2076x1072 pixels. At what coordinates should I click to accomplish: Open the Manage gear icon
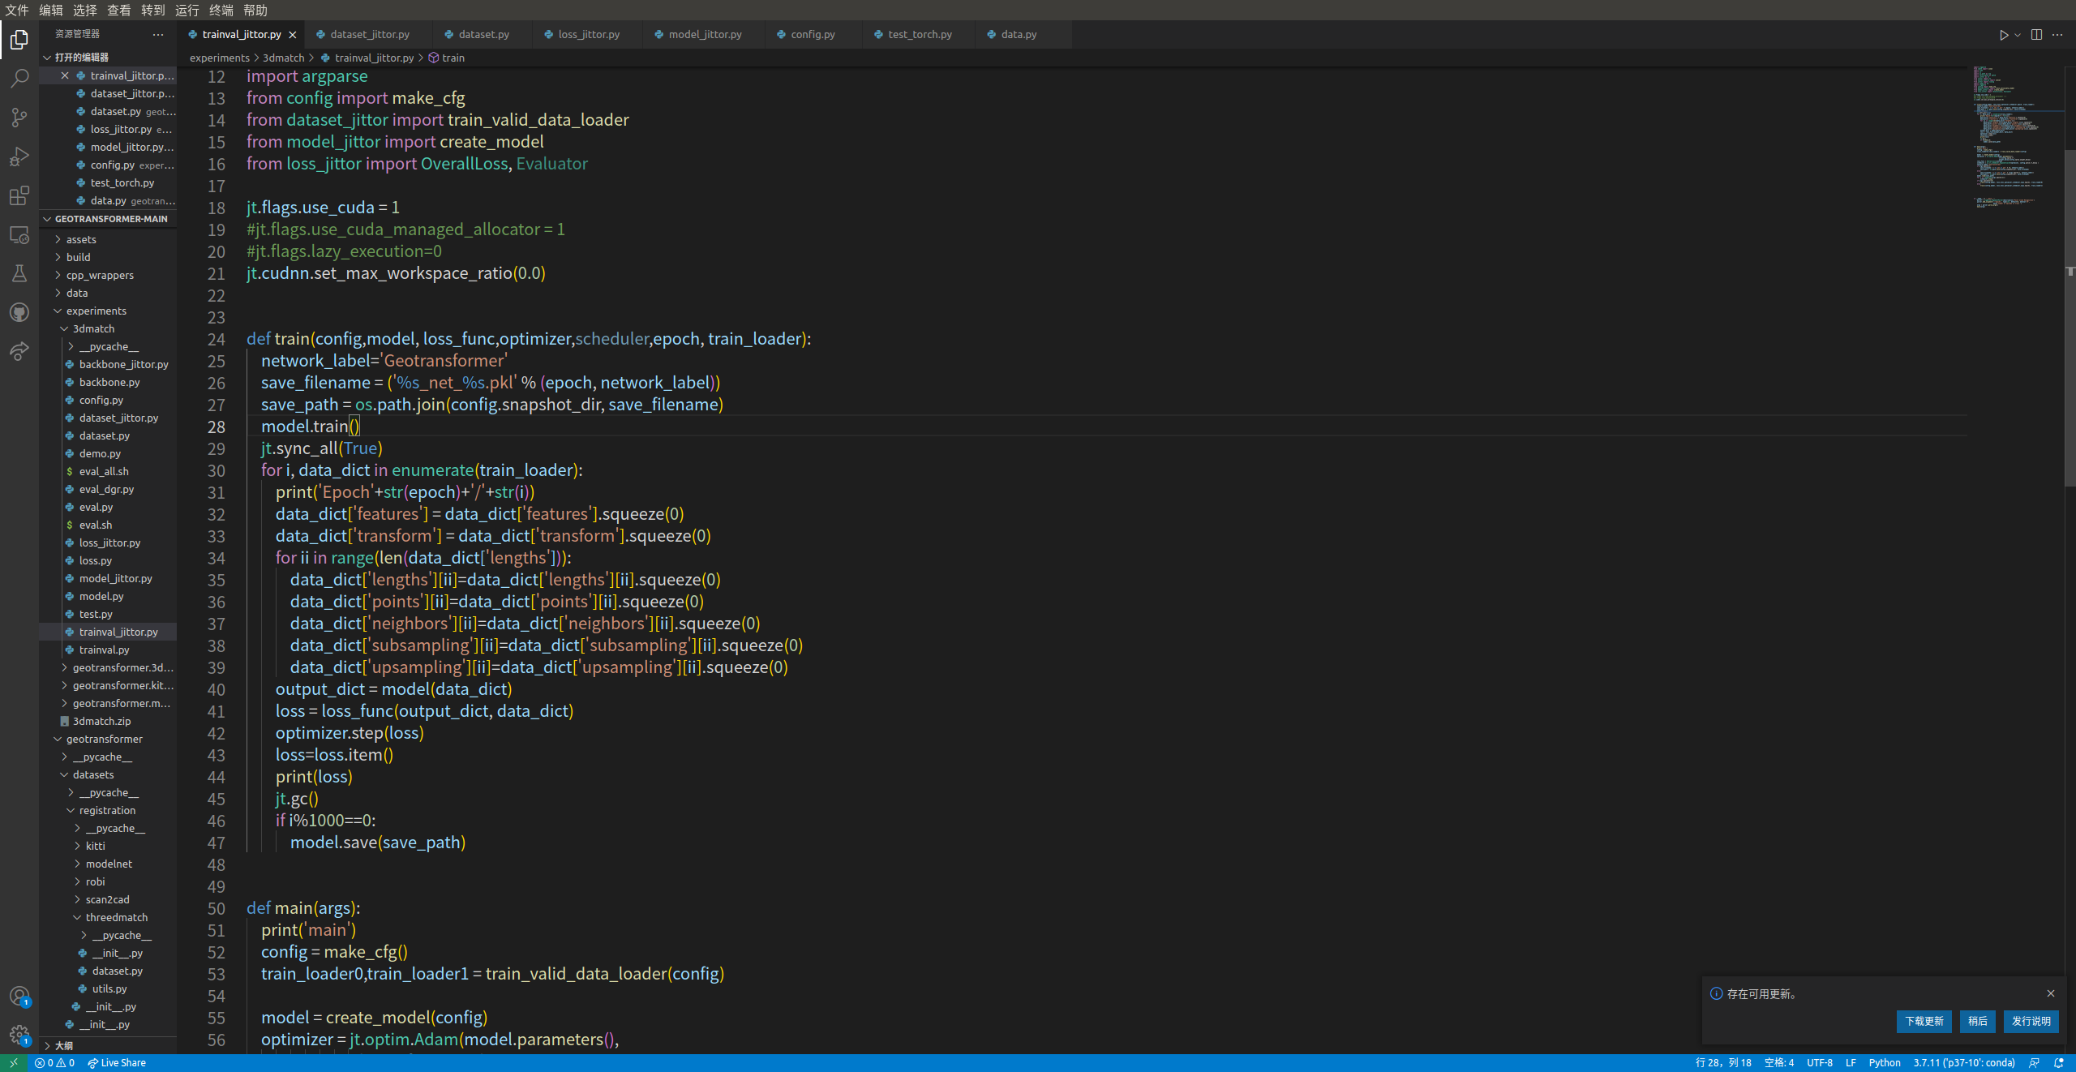click(19, 1034)
